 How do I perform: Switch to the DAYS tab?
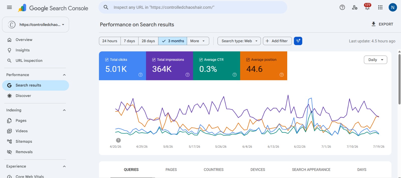click(x=362, y=169)
